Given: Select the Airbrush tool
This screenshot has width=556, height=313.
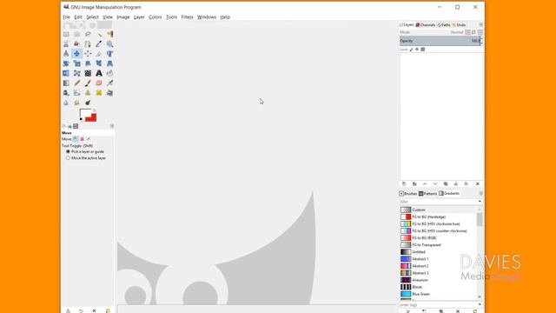Looking at the screenshot, I should (x=110, y=83).
